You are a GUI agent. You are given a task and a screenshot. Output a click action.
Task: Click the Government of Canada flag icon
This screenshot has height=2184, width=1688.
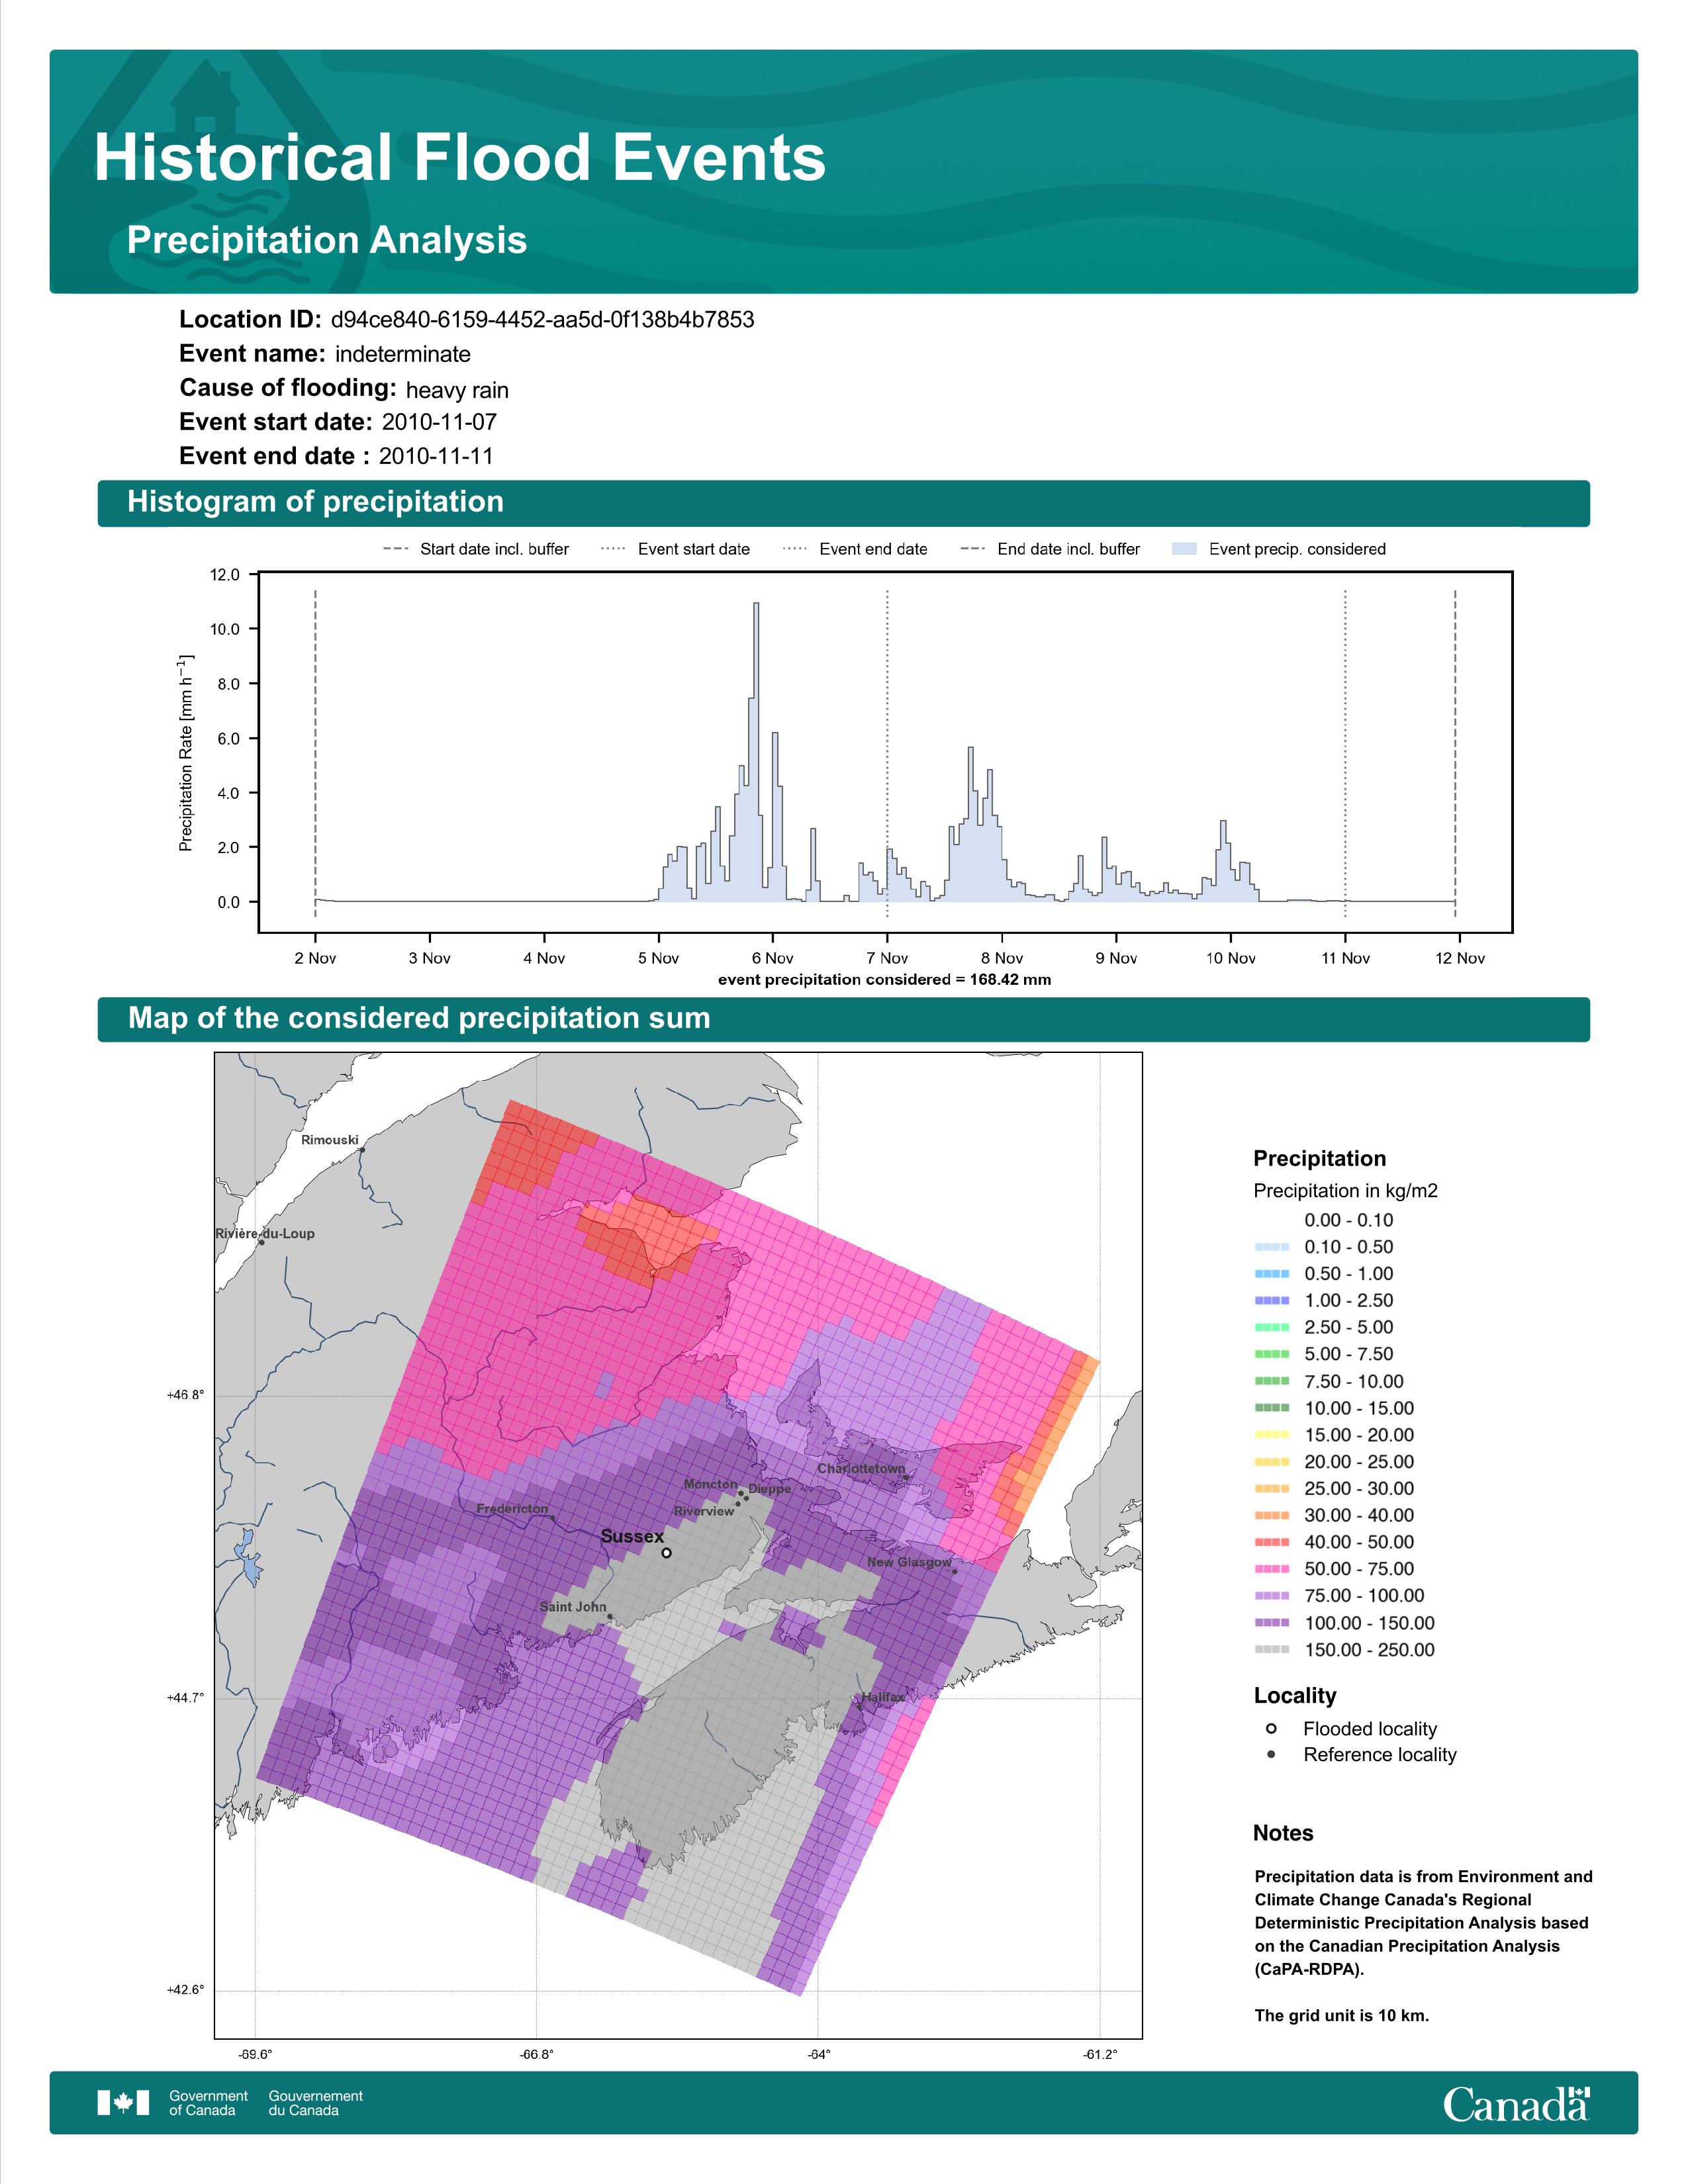(123, 2102)
